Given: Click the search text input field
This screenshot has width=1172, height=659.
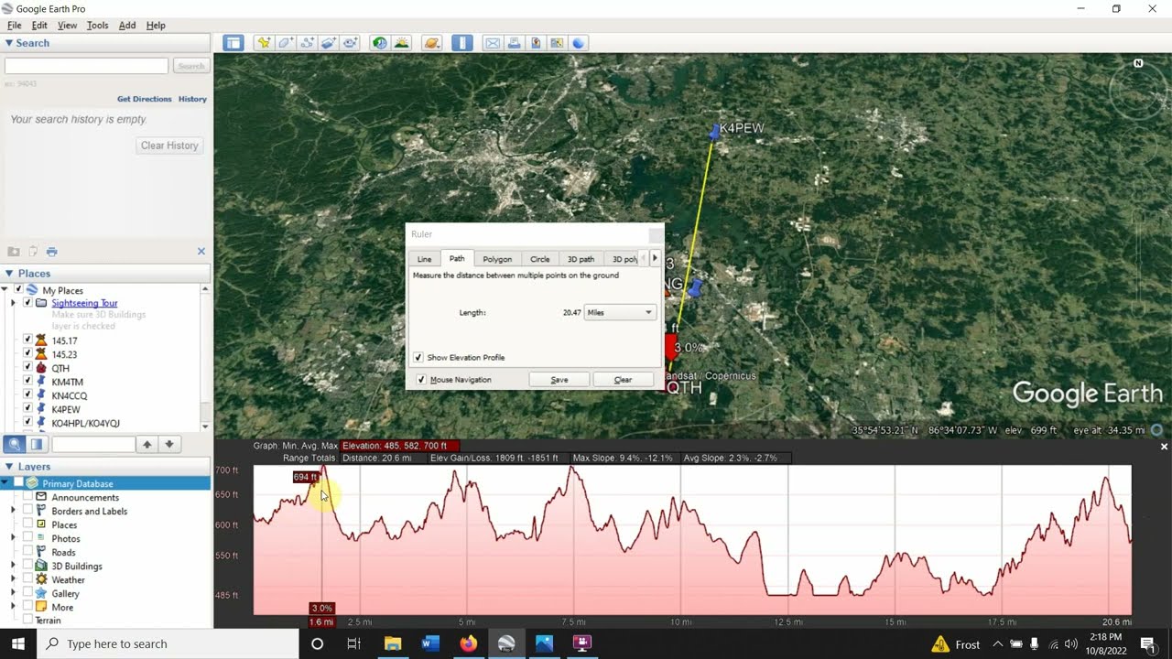Looking at the screenshot, I should pos(87,66).
